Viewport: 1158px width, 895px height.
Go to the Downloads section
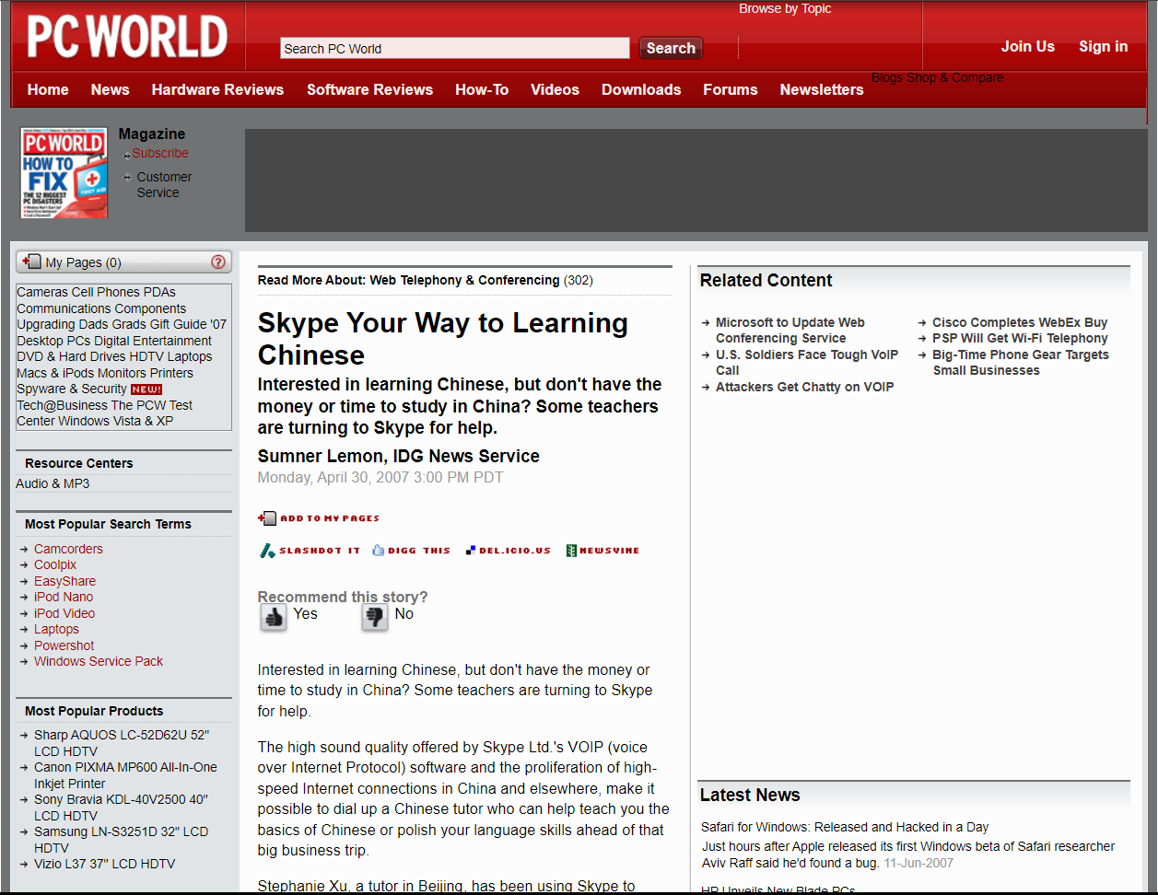pos(641,89)
